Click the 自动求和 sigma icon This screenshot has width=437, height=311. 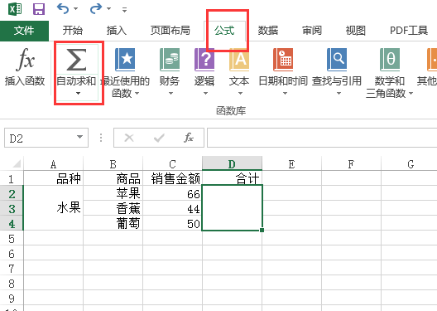(x=76, y=60)
